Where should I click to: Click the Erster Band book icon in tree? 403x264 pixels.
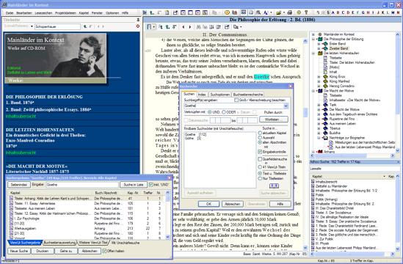pos(325,44)
